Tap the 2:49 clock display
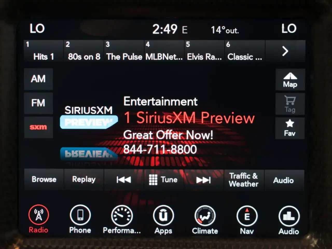The width and height of the screenshot is (332, 249). click(165, 29)
